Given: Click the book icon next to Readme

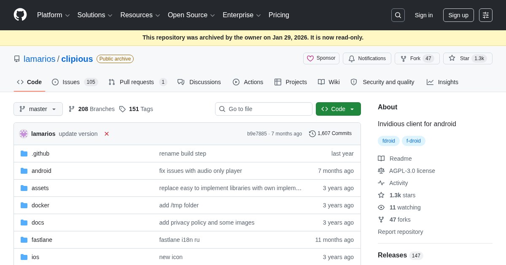Looking at the screenshot, I should tap(381, 159).
